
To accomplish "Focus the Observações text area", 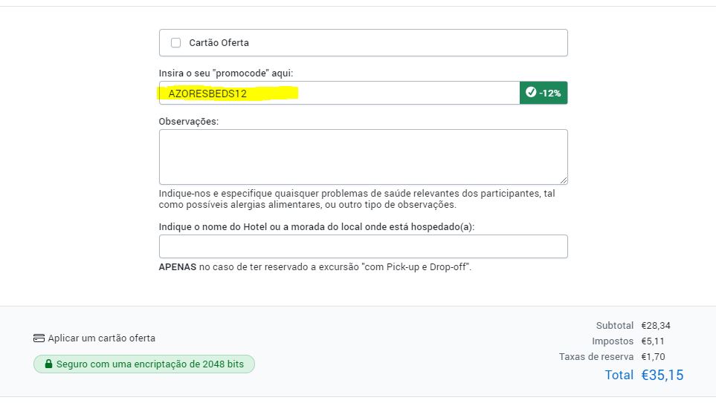I will point(364,157).
